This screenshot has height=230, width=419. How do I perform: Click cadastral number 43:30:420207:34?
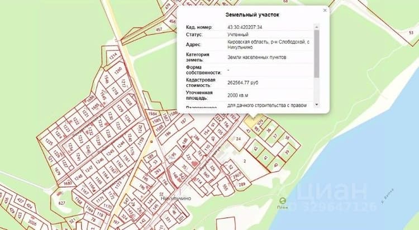(245, 27)
